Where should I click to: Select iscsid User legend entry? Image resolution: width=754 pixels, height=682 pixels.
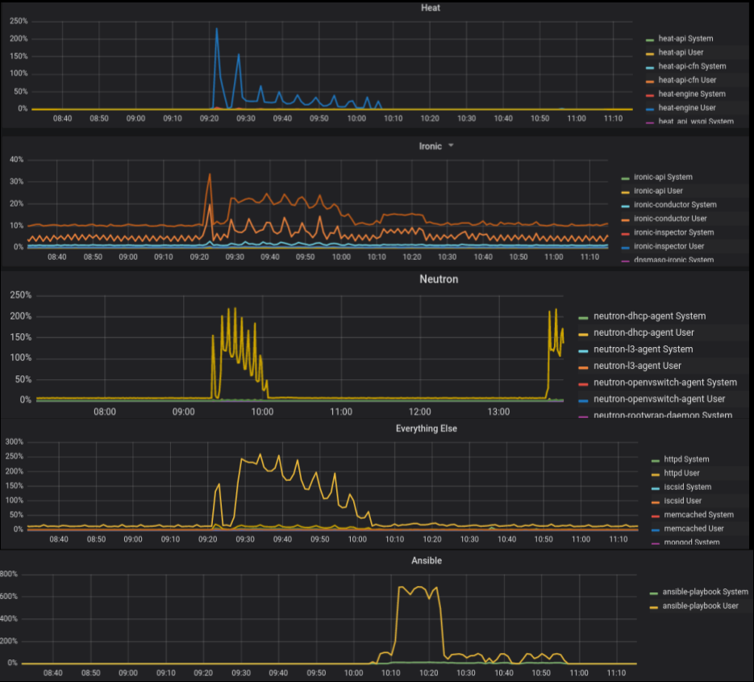point(682,500)
